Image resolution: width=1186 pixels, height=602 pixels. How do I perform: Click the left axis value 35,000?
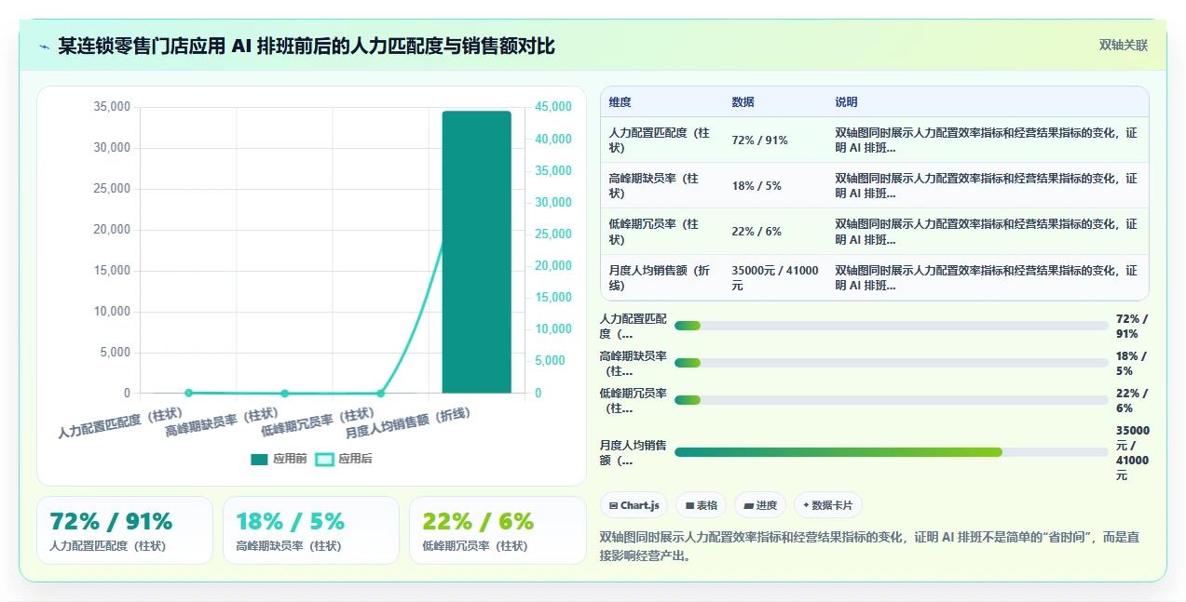[112, 107]
